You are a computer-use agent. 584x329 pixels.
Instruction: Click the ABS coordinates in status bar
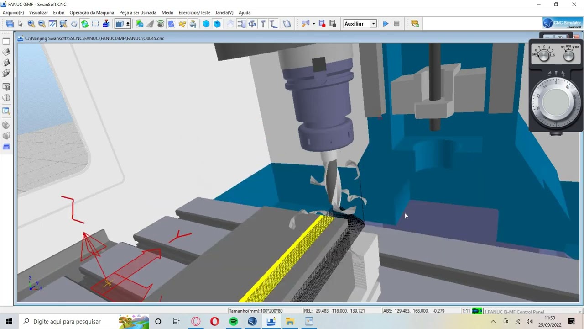[x=413, y=311]
